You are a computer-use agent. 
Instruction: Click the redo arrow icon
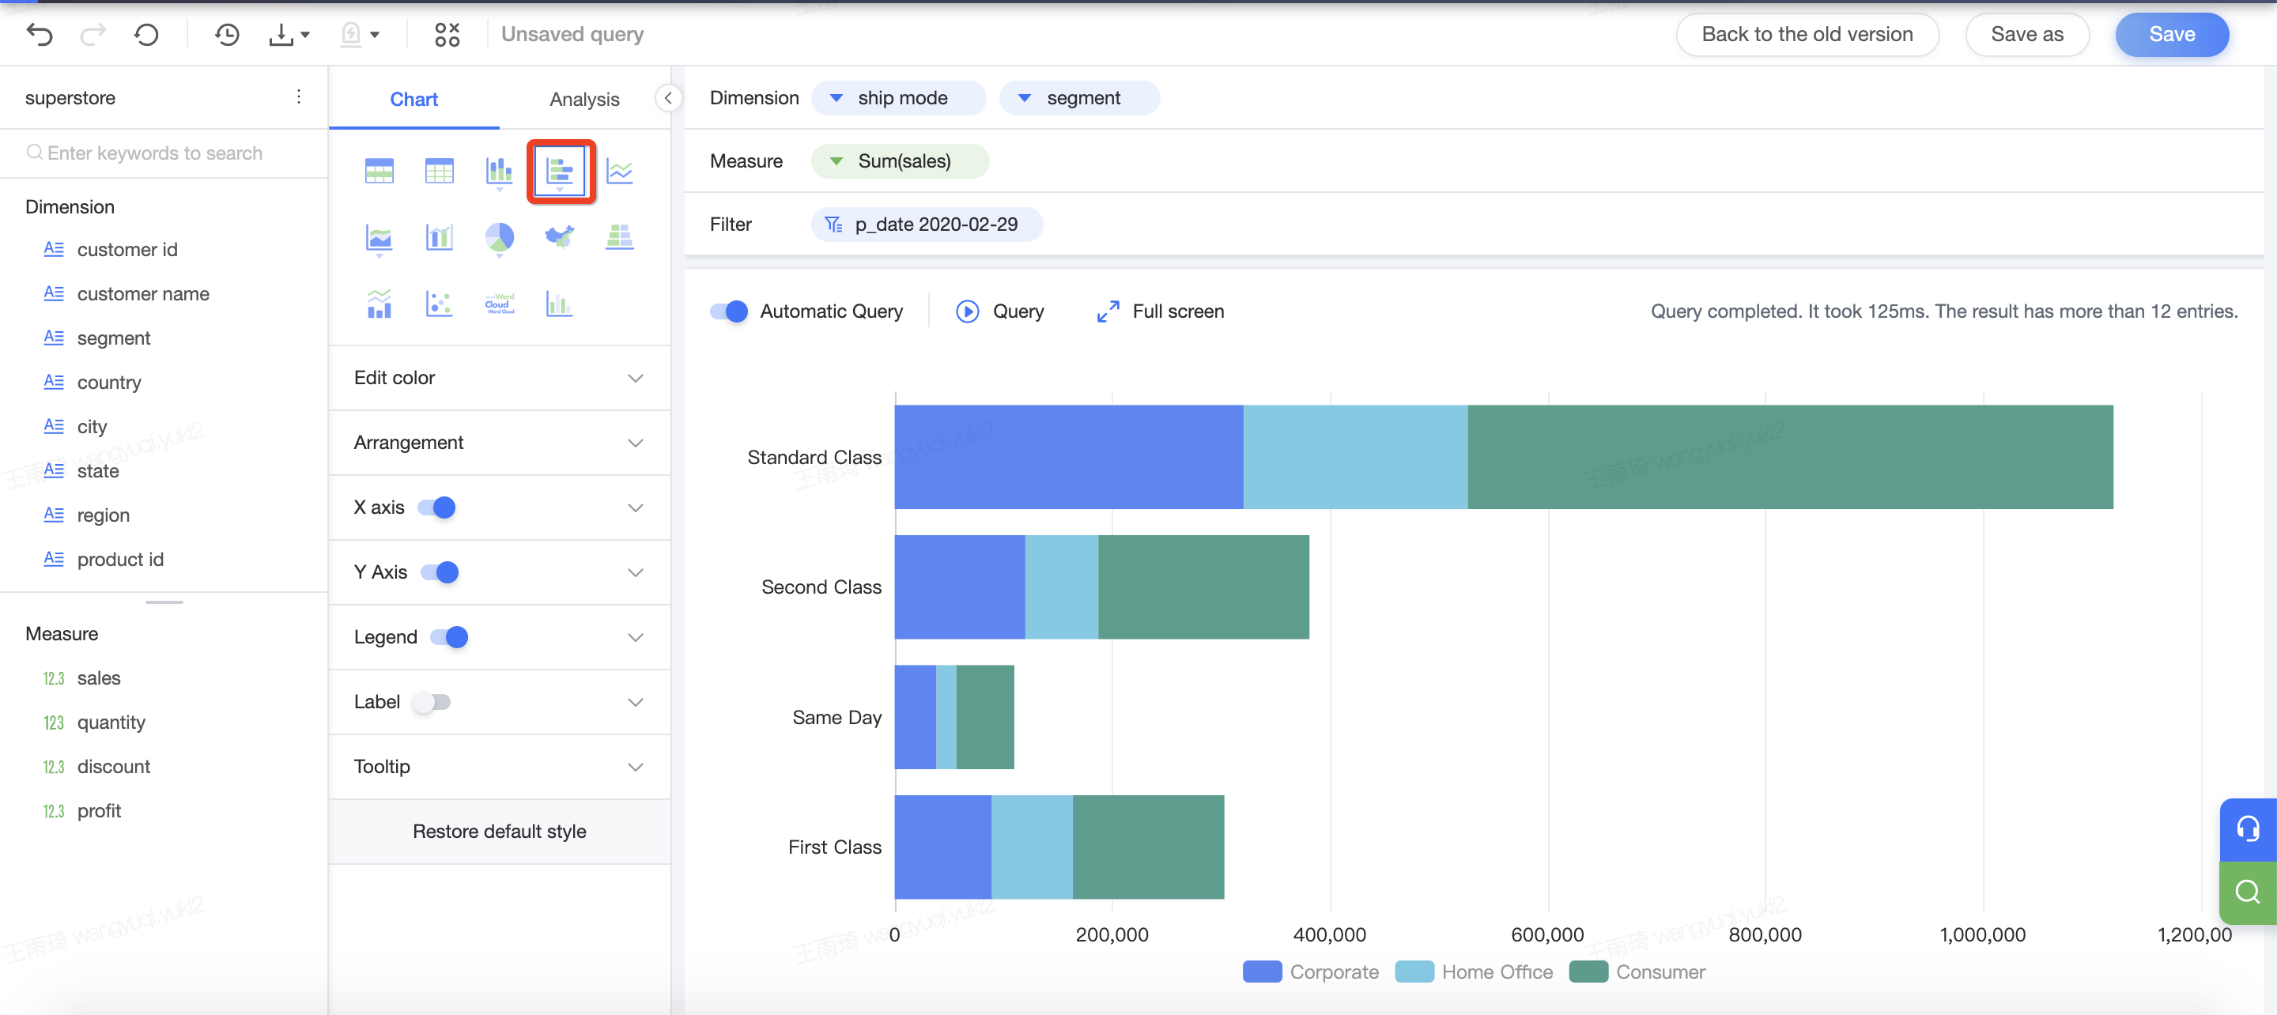(93, 35)
